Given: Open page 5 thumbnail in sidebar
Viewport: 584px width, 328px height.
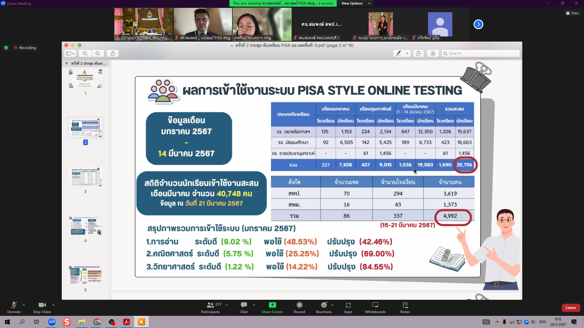Looking at the screenshot, I should (85, 275).
